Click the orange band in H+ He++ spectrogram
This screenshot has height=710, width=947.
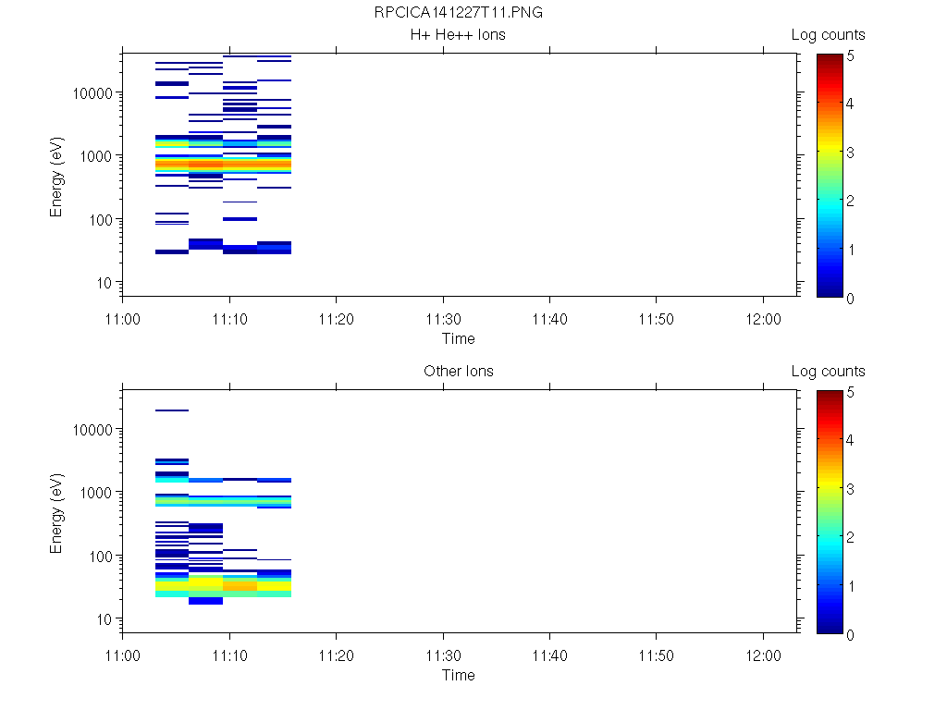[224, 164]
